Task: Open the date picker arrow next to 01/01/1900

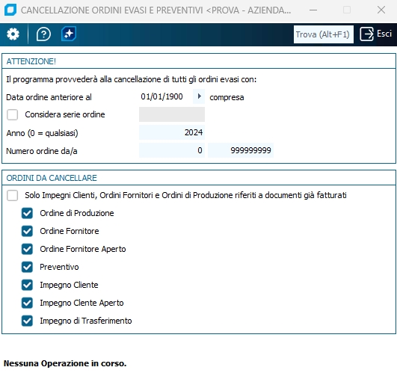Action: [199, 96]
